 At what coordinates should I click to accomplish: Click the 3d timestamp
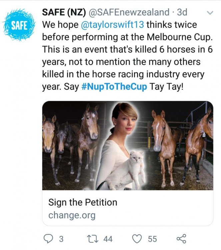pos(182,12)
